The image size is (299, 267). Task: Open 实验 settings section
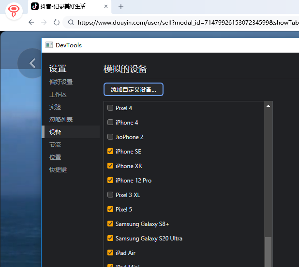pyautogui.click(x=55, y=107)
